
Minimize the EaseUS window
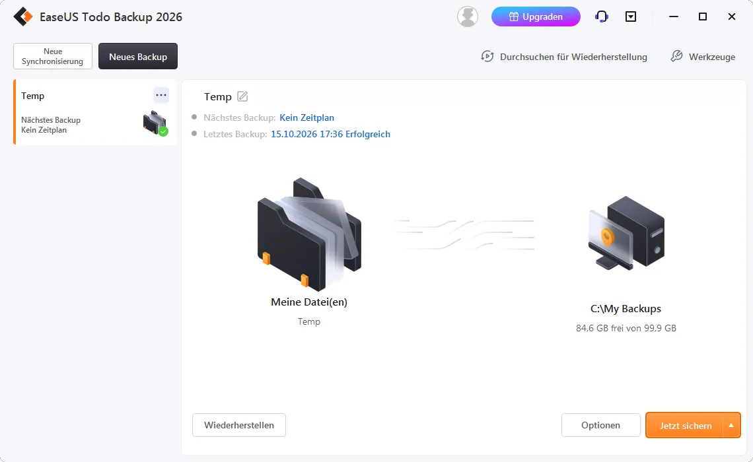(x=674, y=16)
